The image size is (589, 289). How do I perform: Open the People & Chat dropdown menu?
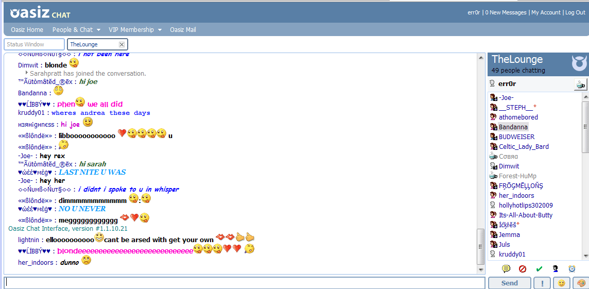point(76,30)
